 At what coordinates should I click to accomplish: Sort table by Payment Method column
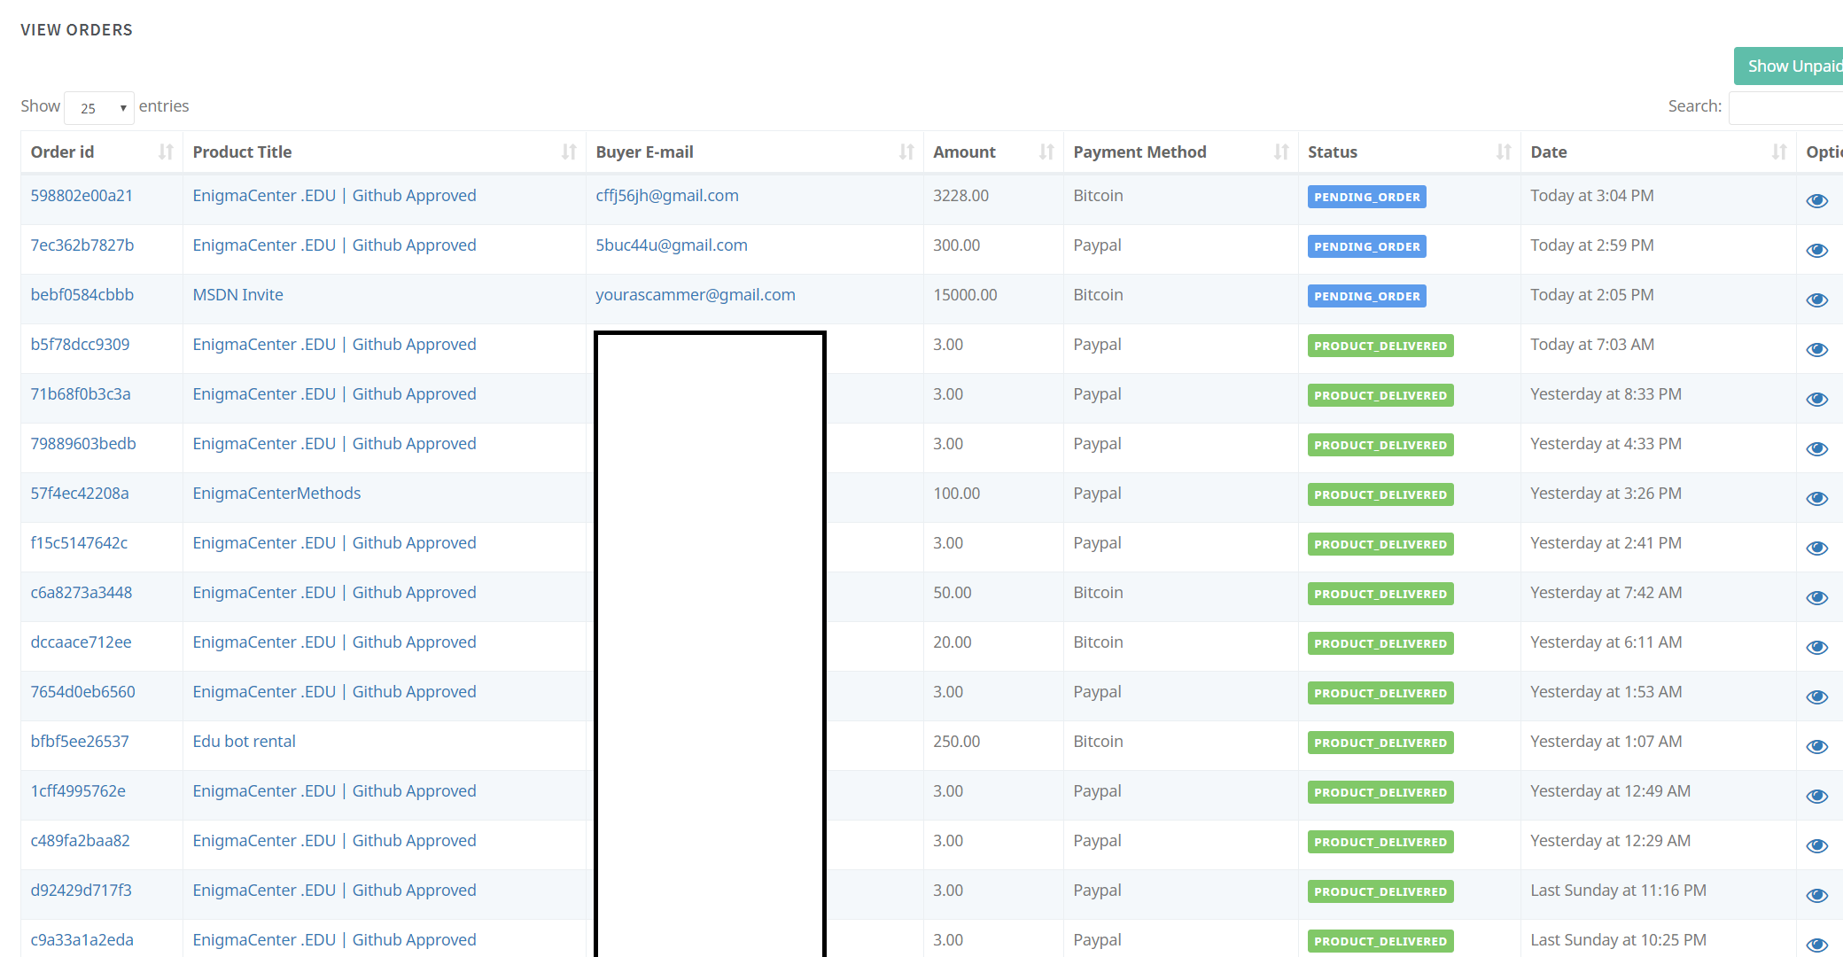1181,152
